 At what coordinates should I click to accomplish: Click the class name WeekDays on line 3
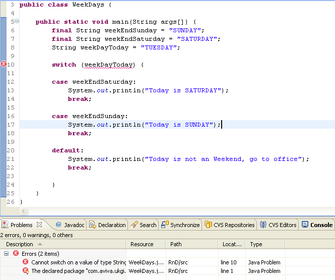[88, 5]
